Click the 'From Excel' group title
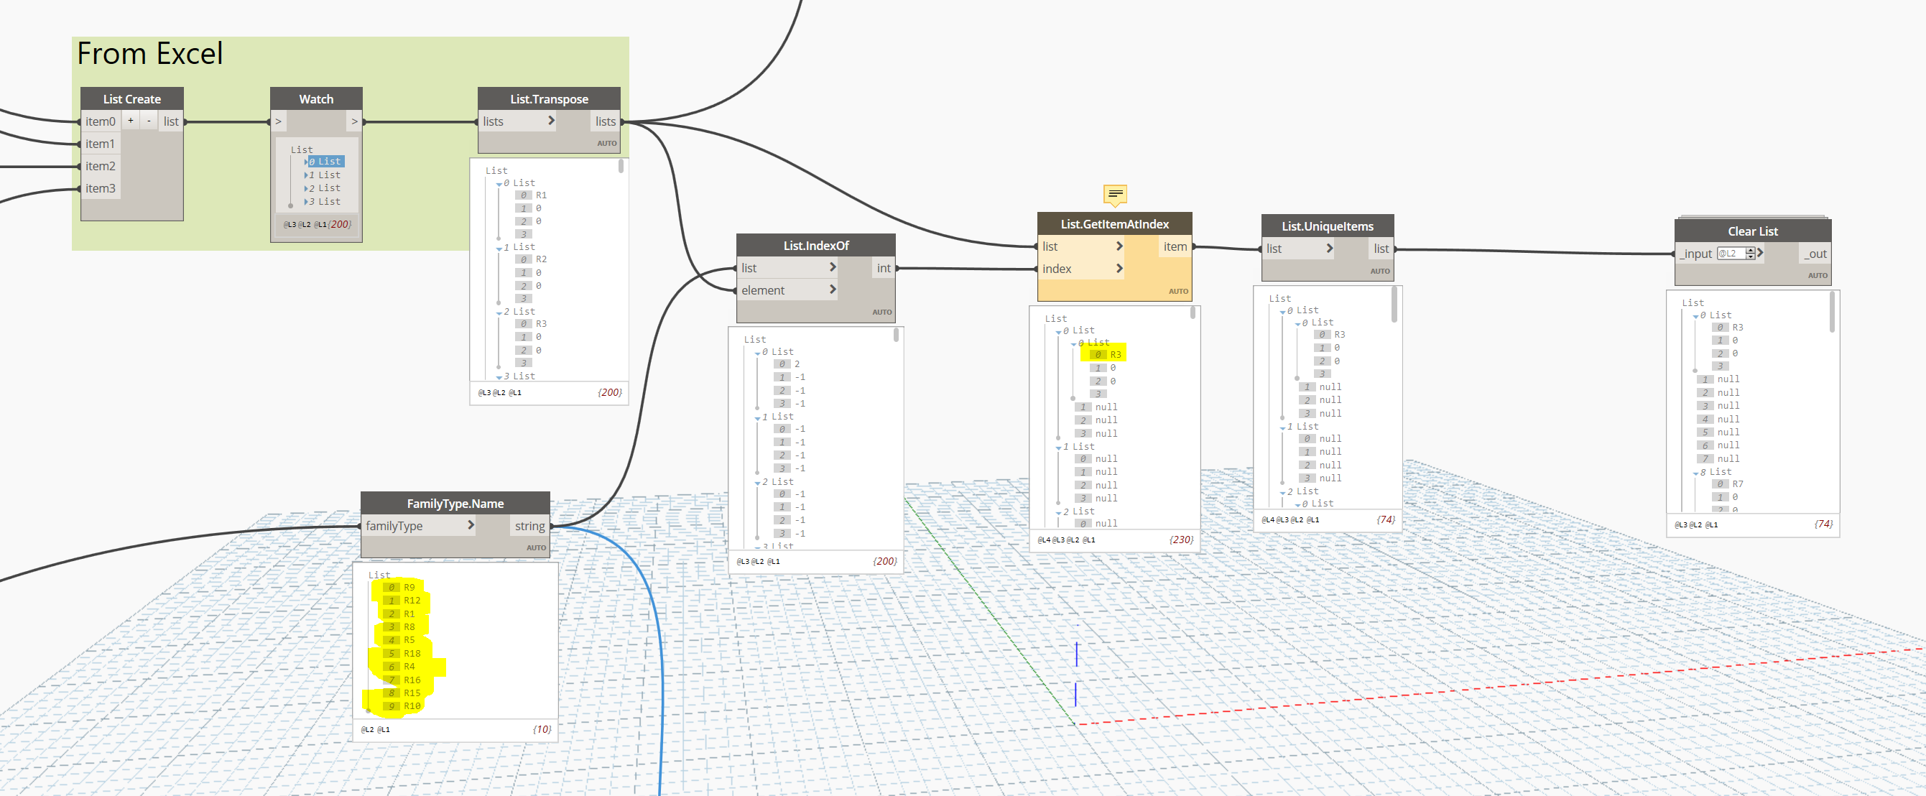This screenshot has width=1926, height=796. tap(149, 54)
